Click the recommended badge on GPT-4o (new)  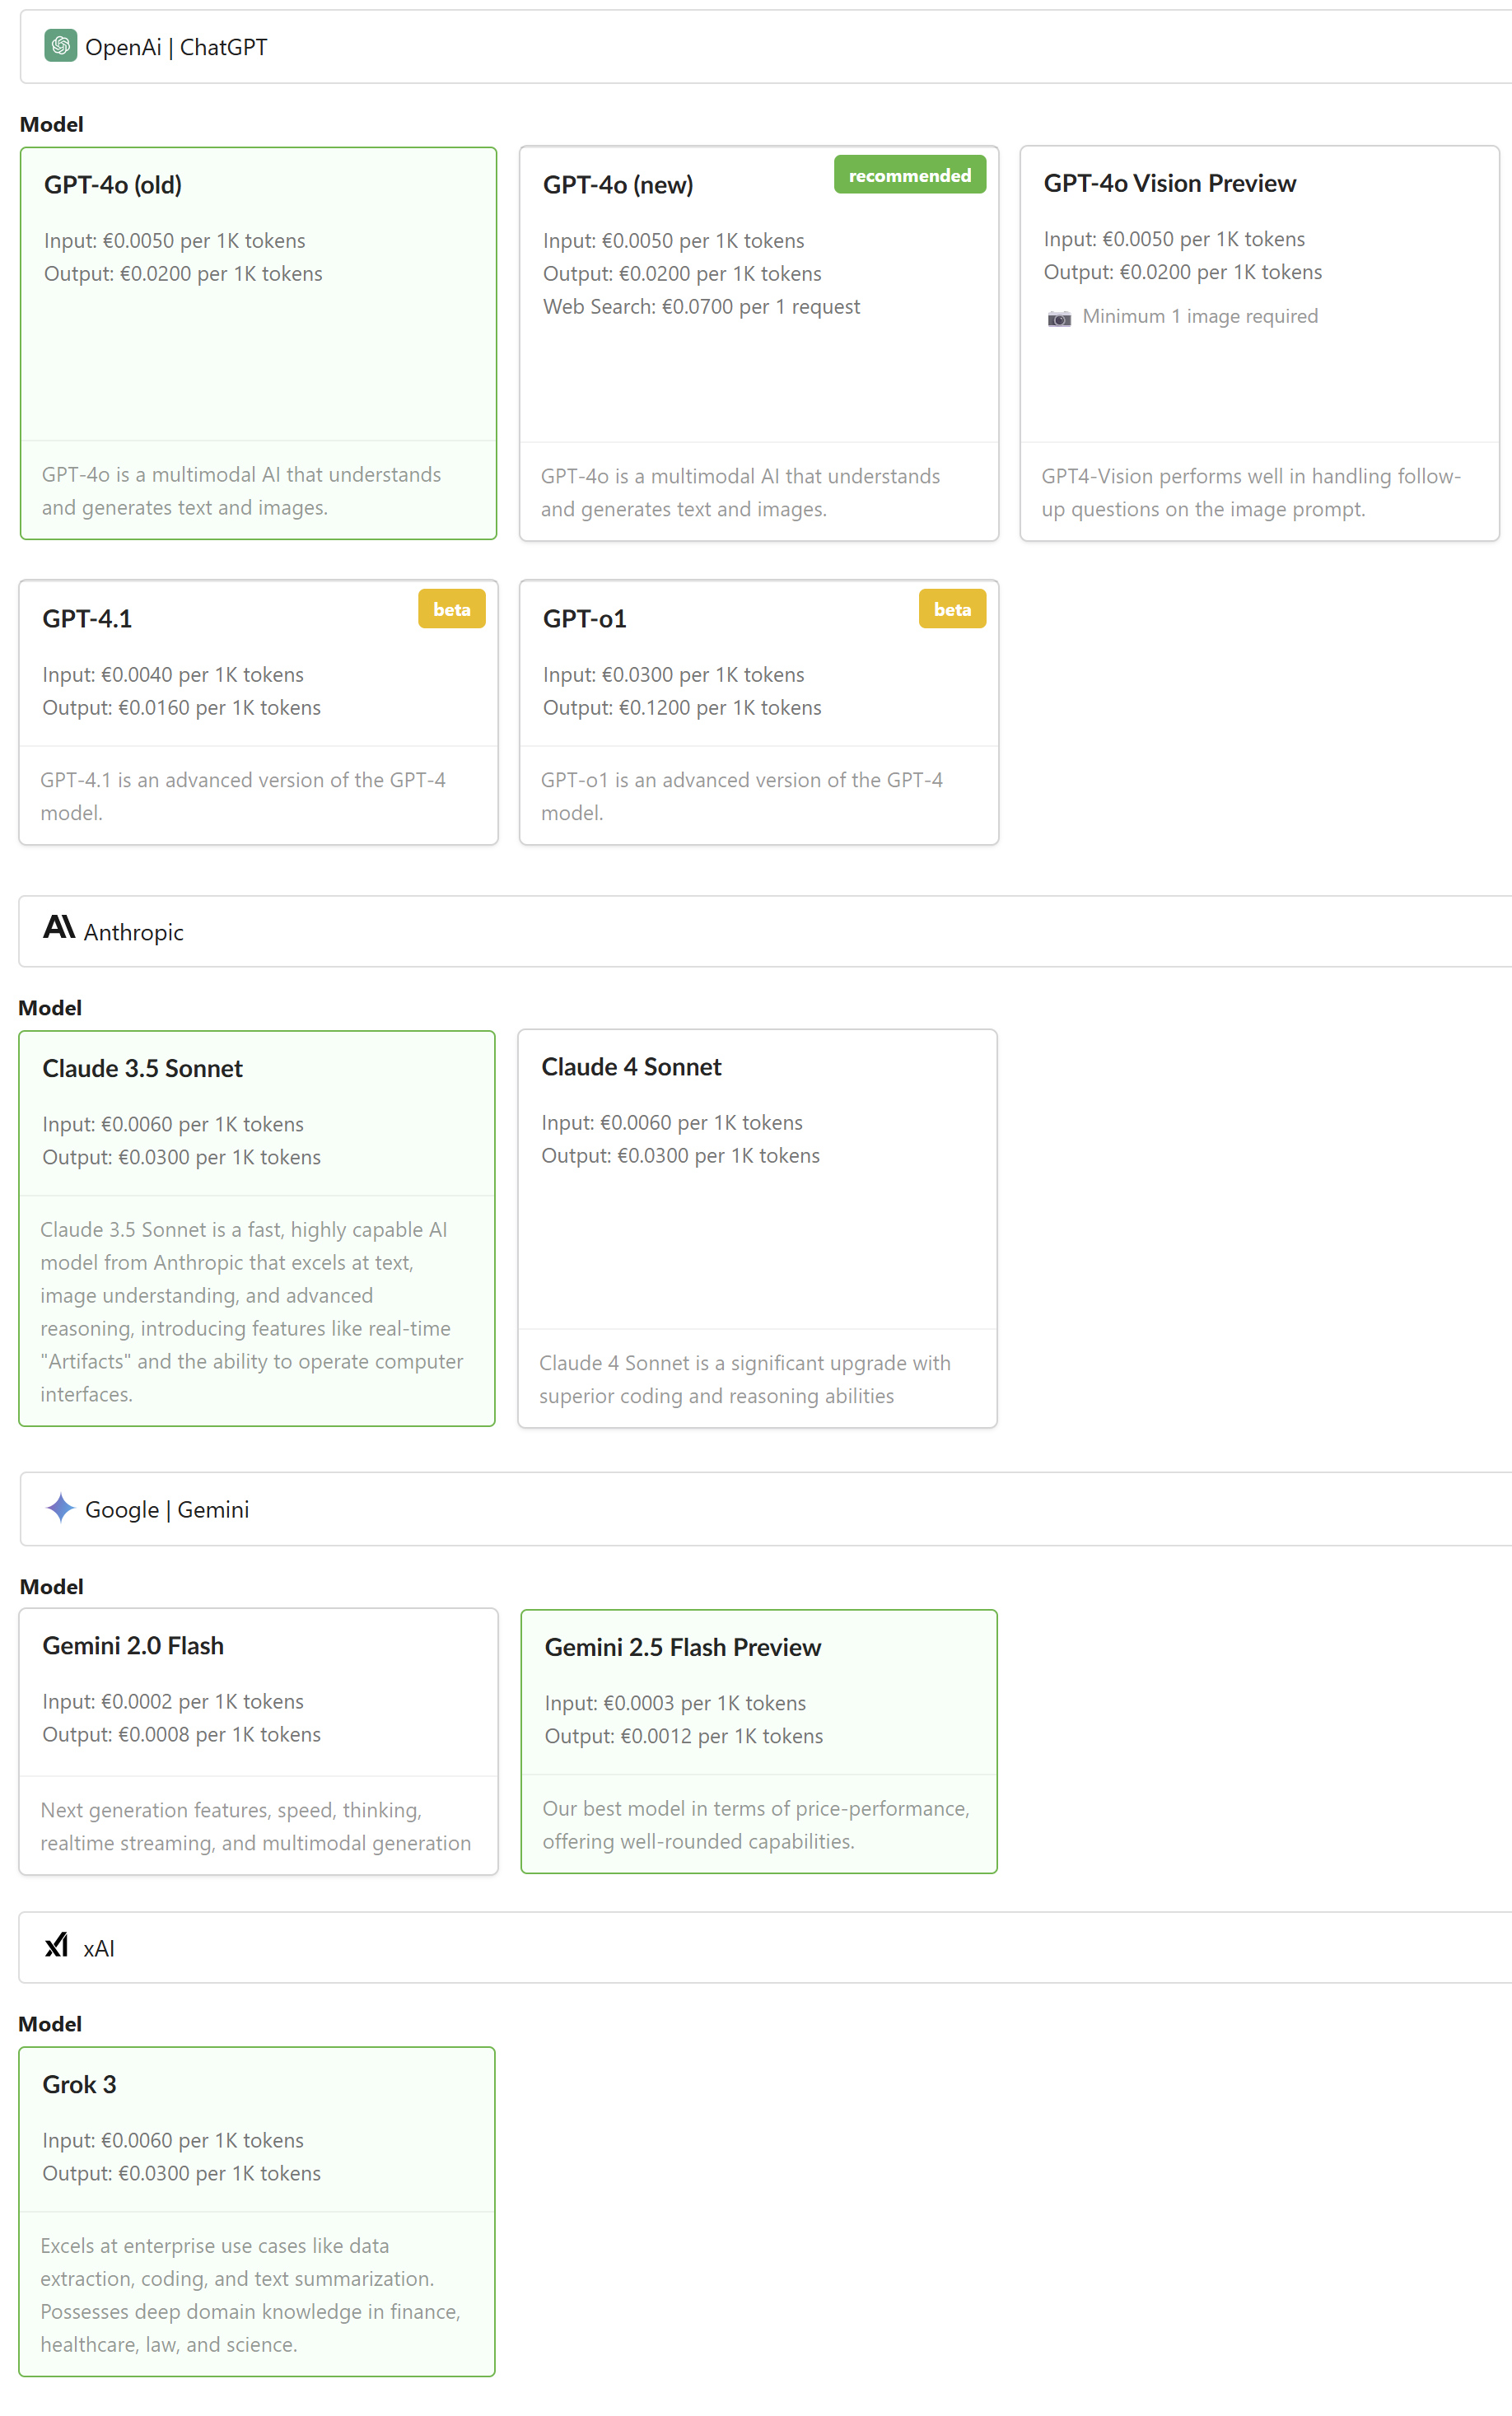[x=910, y=175]
